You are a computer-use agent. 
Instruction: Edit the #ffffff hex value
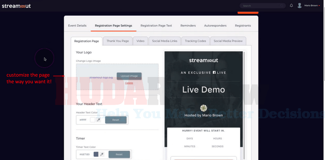(x=83, y=120)
